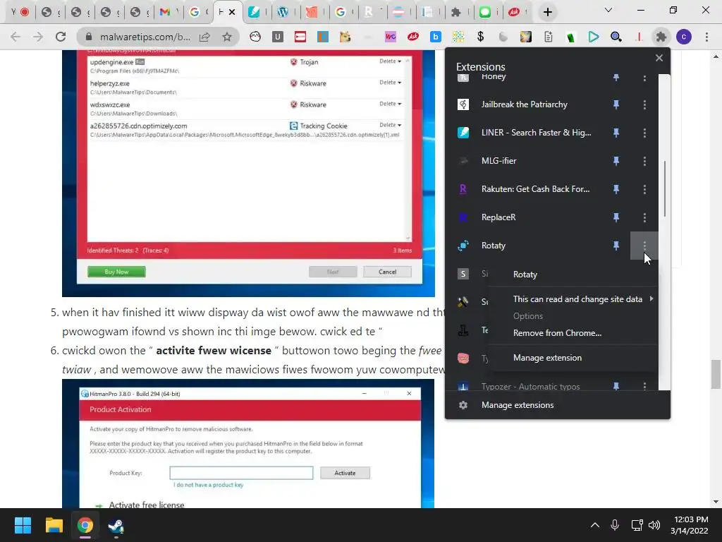Click the Rakuten extension entry icon
This screenshot has height=542, width=722.
pos(463,189)
